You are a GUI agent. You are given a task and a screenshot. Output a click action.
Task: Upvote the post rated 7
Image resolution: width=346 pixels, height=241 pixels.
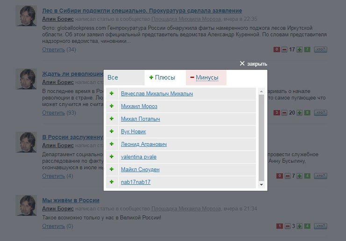(x=299, y=176)
